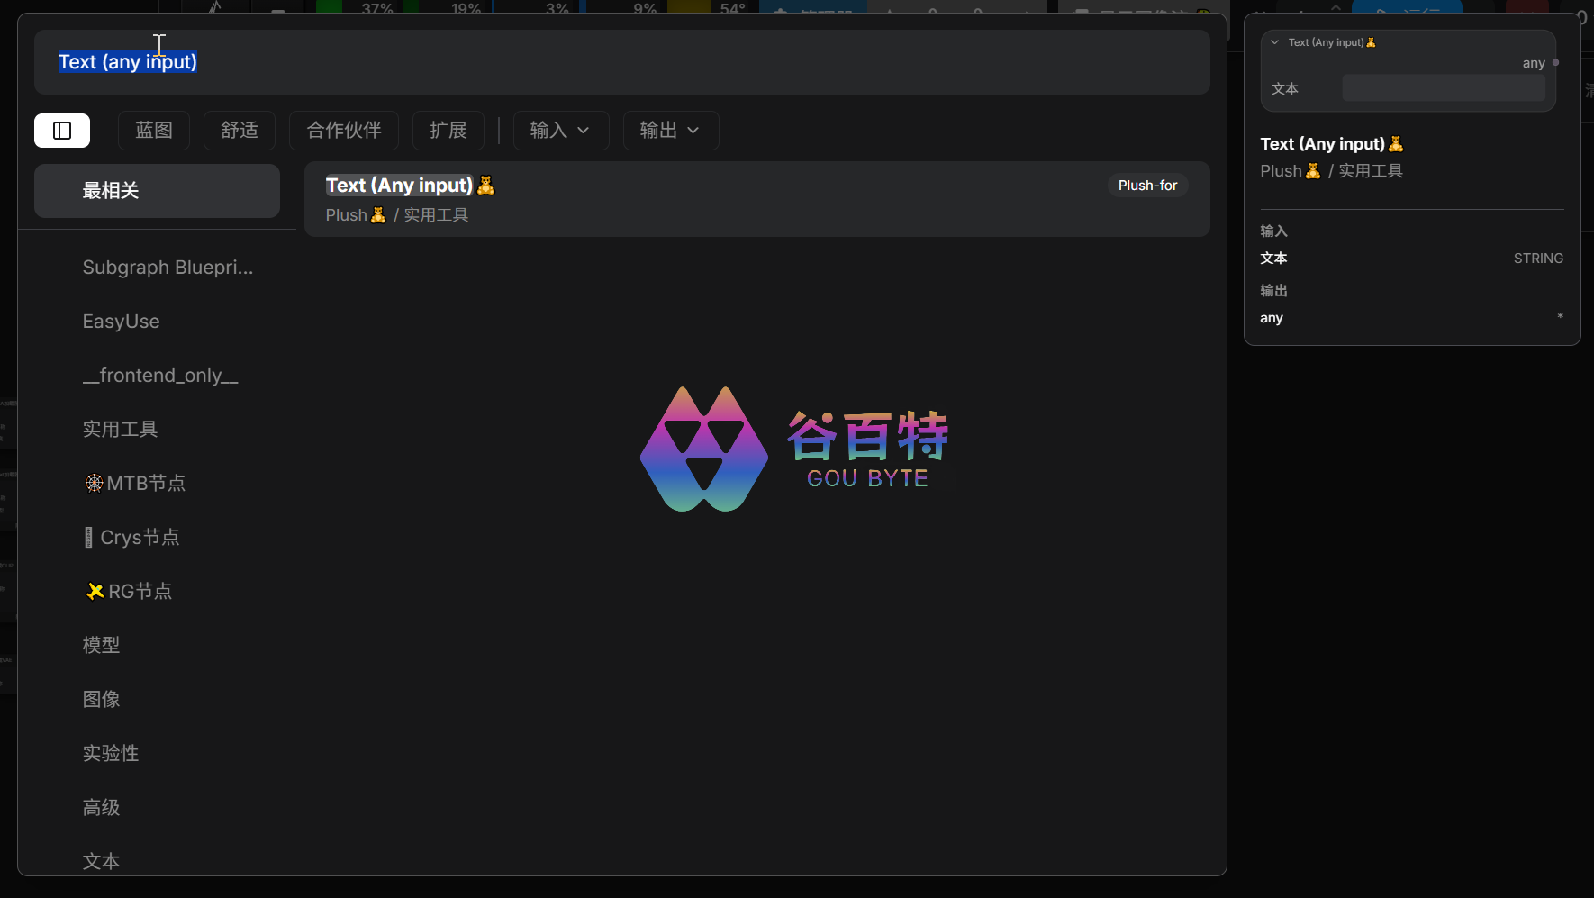Select the 最相关 category
The width and height of the screenshot is (1594, 898).
(x=157, y=191)
